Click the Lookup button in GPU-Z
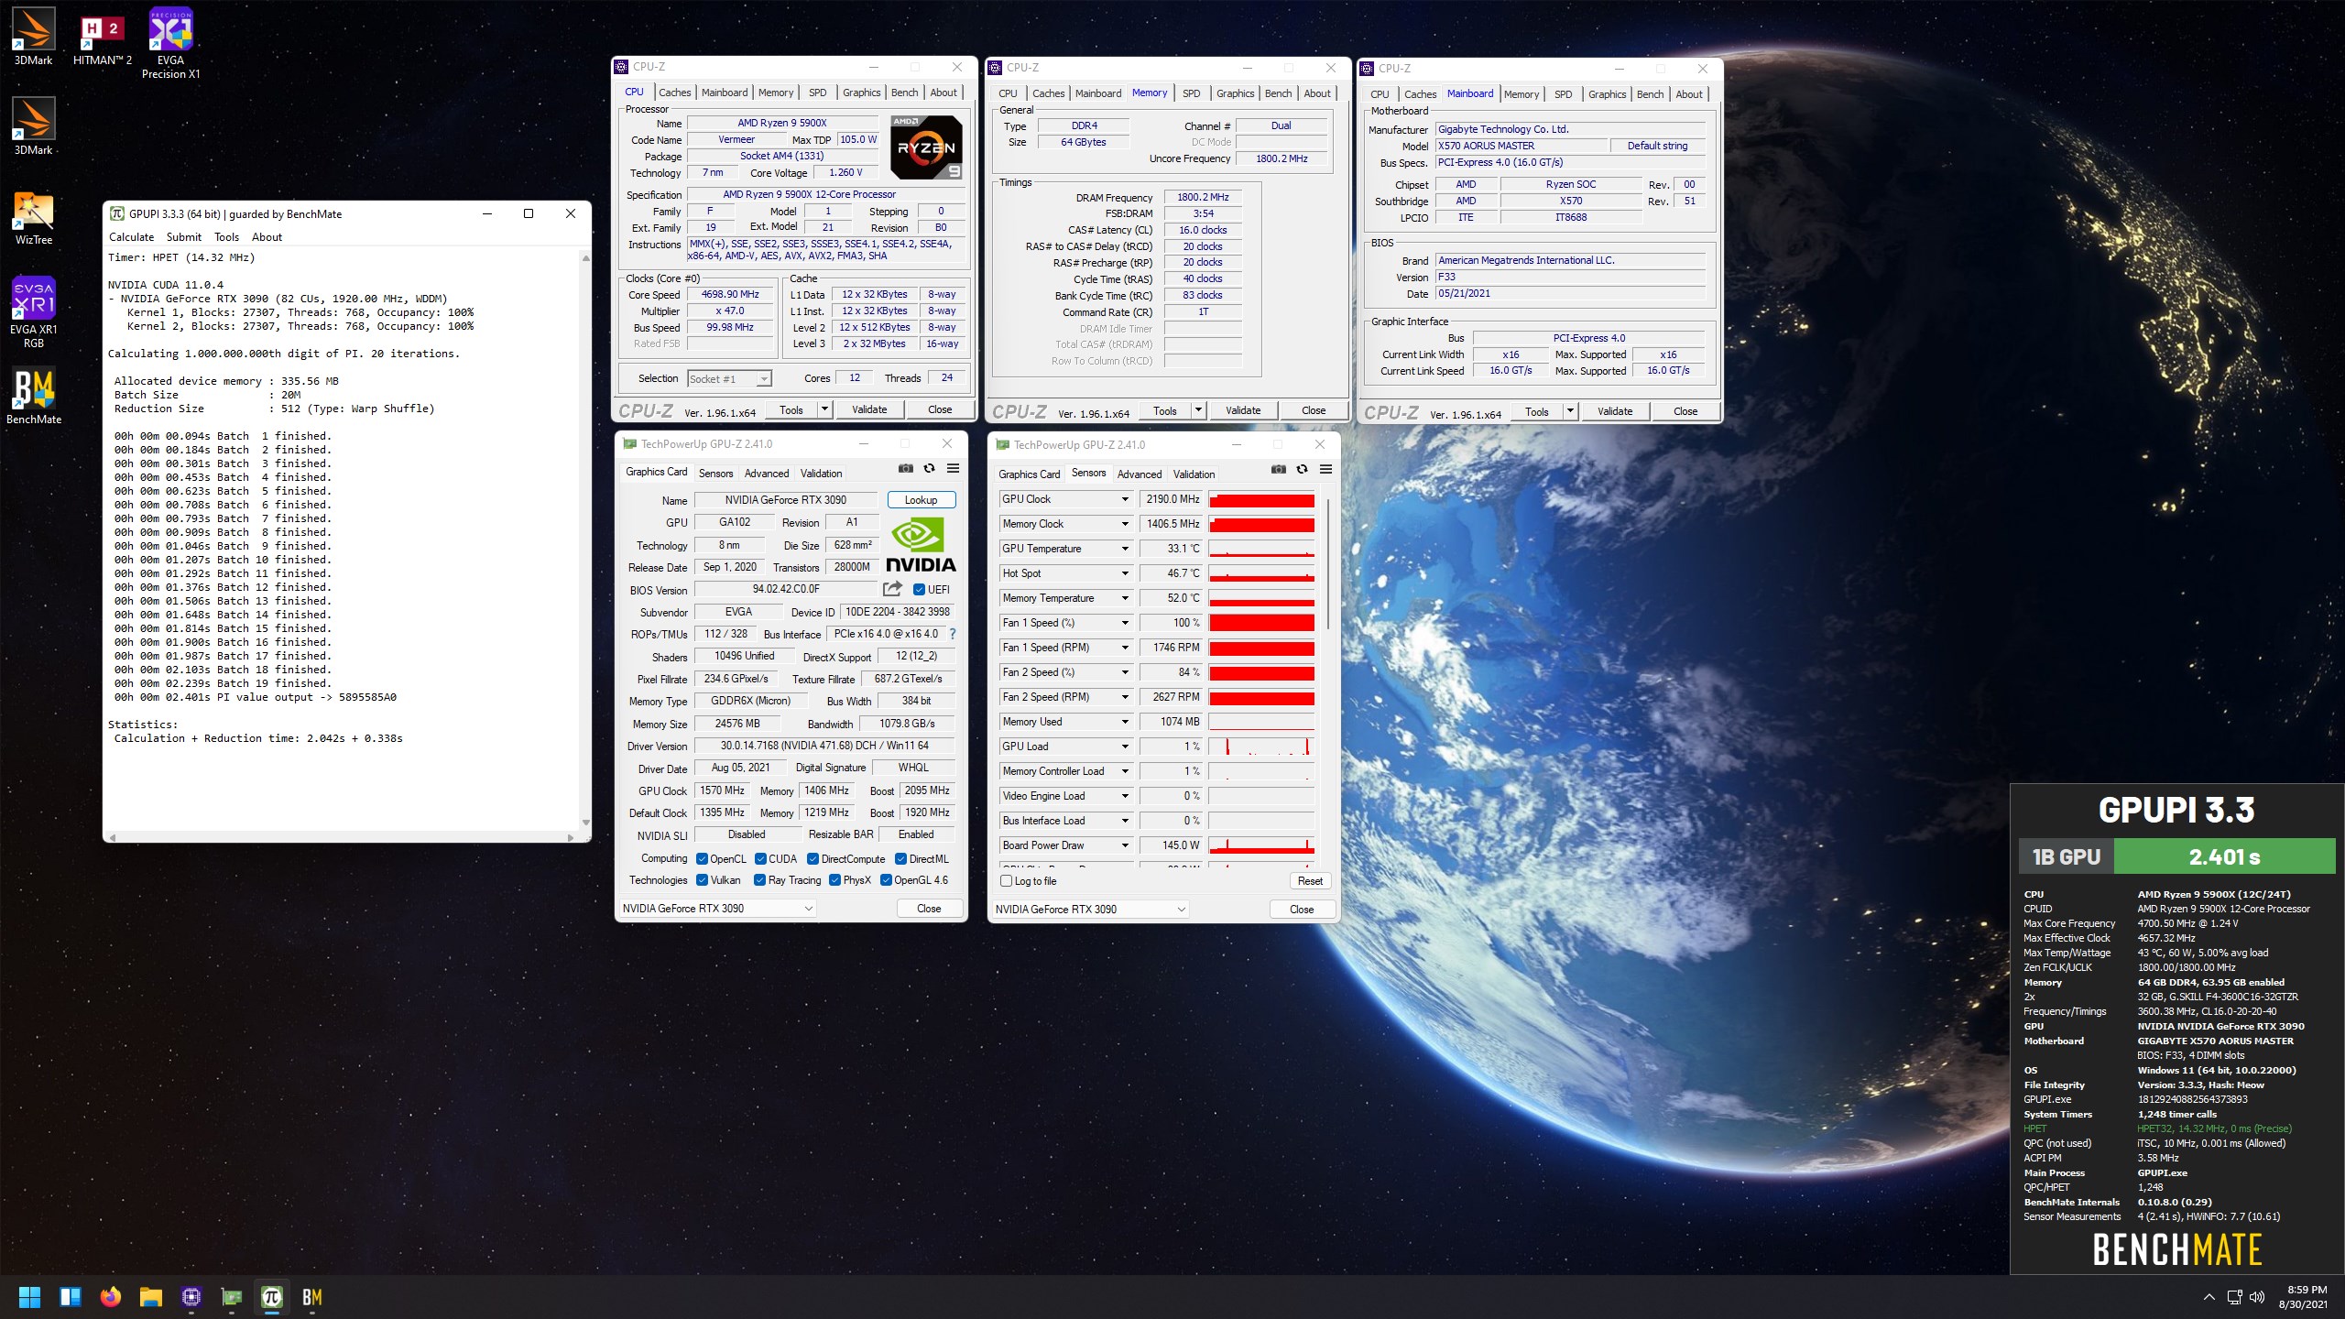This screenshot has height=1319, width=2345. point(921,500)
